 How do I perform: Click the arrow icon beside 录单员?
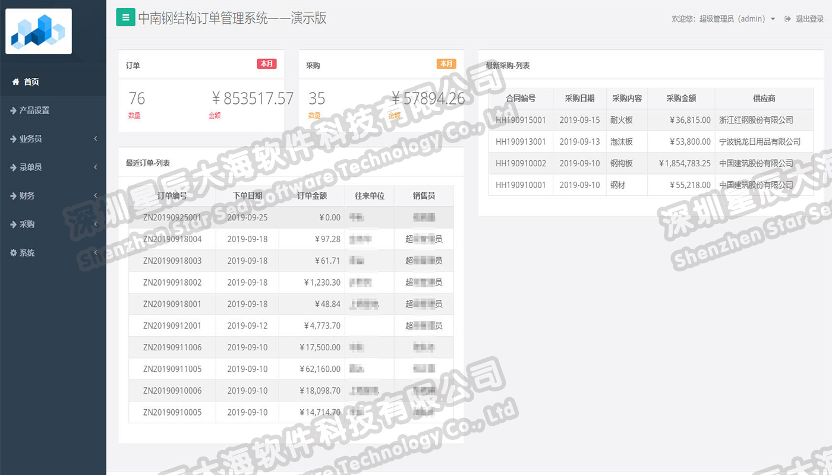(x=14, y=167)
